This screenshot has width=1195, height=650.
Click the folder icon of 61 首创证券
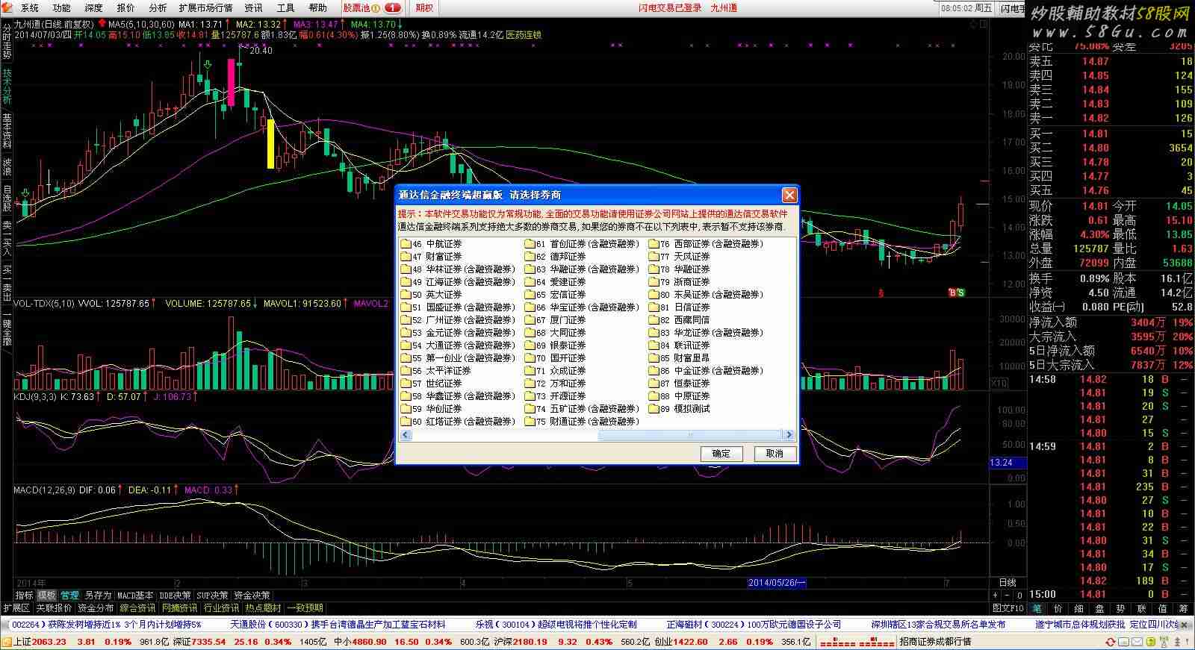(530, 244)
